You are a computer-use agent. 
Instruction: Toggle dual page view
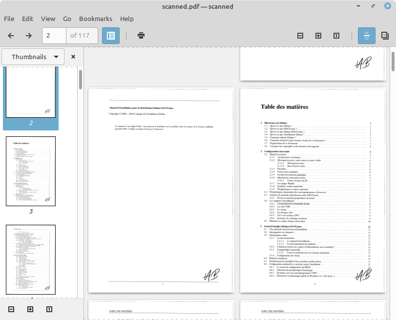coord(385,36)
